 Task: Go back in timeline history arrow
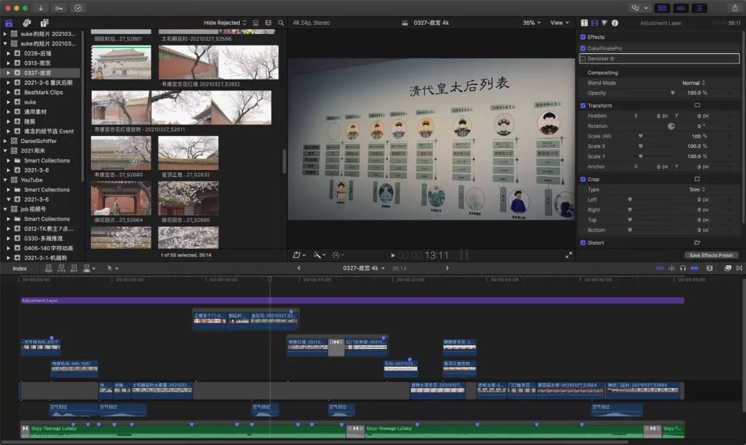tap(299, 268)
